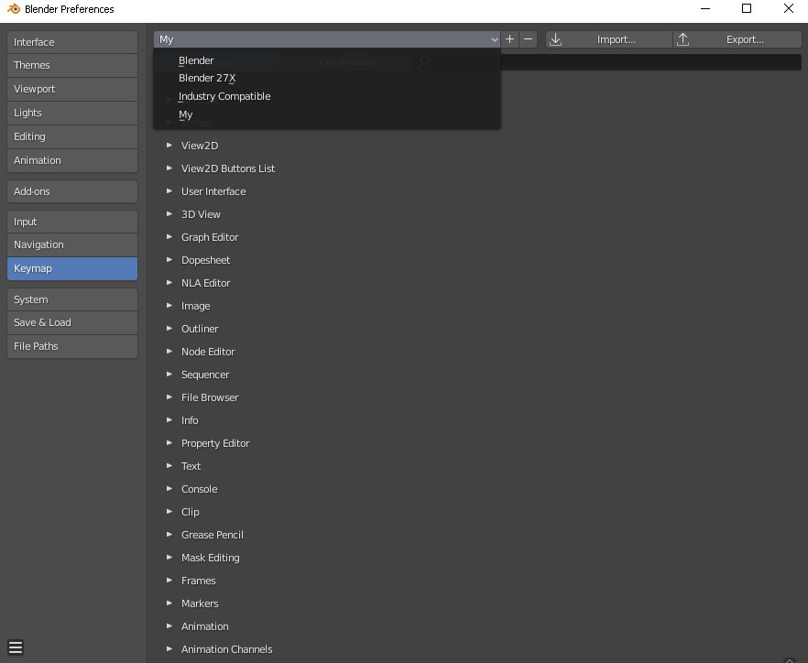Expand the Dopesheet keymap section
808x663 pixels.
point(169,260)
